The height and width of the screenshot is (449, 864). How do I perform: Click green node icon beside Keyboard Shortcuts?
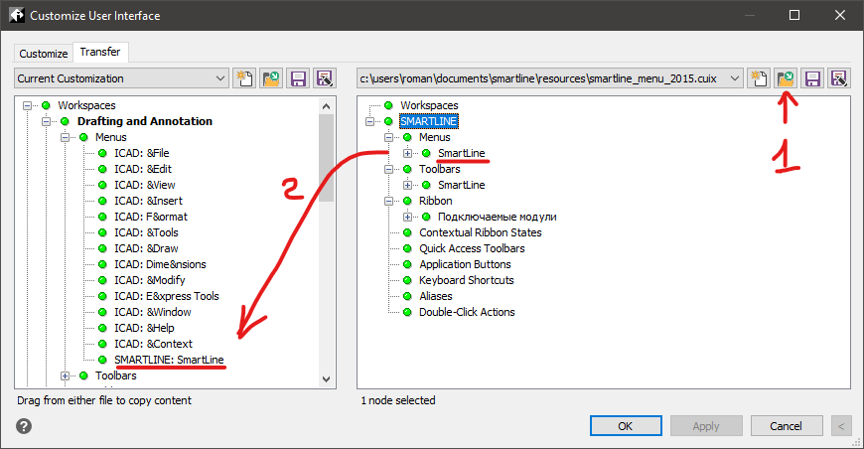[x=407, y=280]
